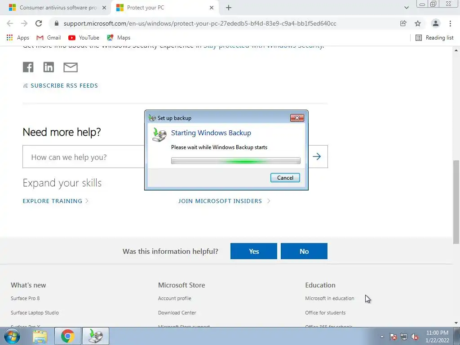The width and height of the screenshot is (460, 345).
Task: Open Account profile footer link
Action: [x=175, y=298]
